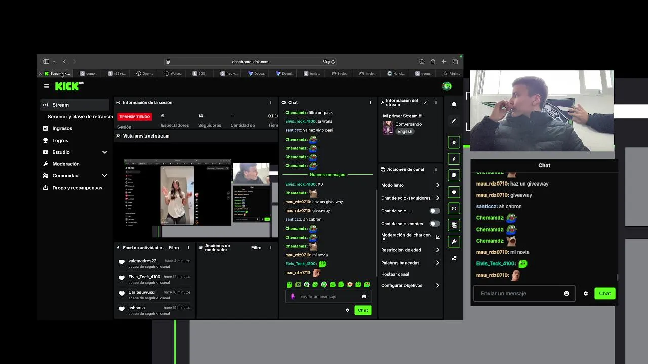The image size is (648, 364).
Task: Send message with popout Chat button
Action: point(605,294)
